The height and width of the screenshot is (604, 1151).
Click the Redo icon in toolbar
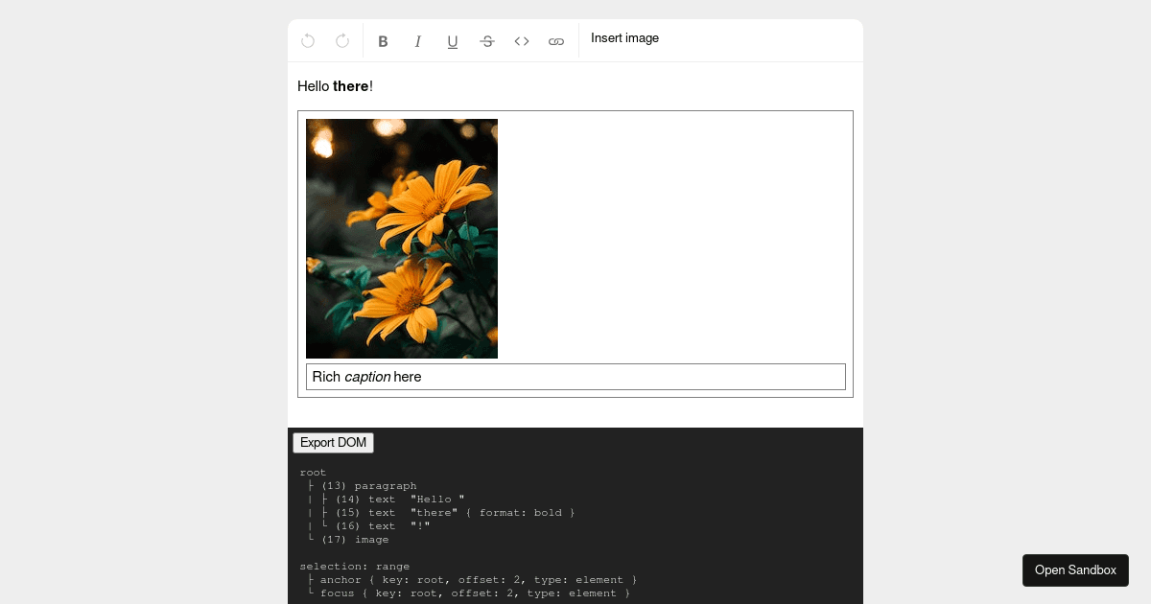pyautogui.click(x=342, y=41)
